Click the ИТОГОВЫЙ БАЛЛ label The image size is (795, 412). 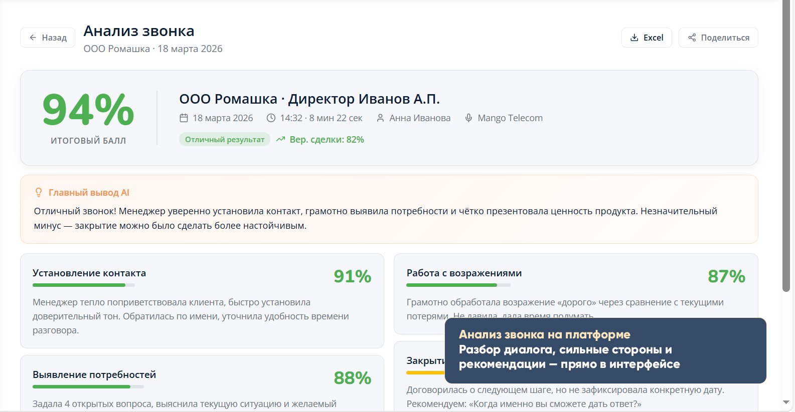tap(88, 141)
